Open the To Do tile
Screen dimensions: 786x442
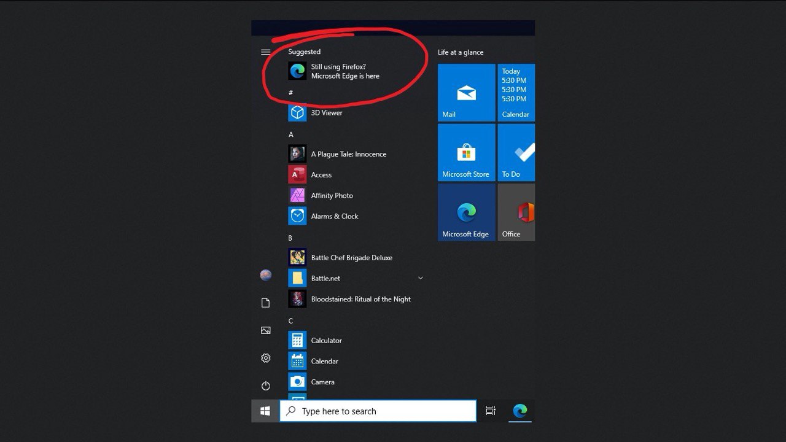[516, 152]
